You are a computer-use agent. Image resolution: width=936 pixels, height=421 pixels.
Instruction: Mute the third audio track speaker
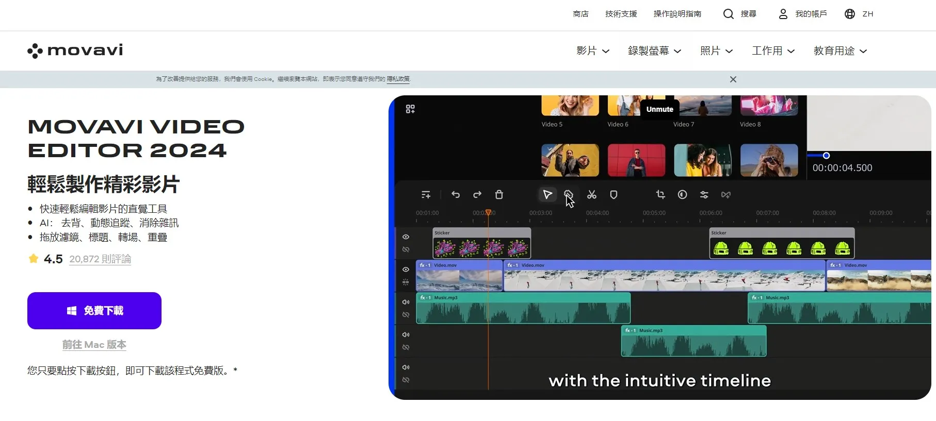coord(406,367)
